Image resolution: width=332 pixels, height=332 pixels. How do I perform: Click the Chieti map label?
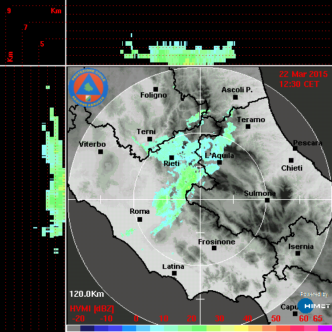(291, 168)
